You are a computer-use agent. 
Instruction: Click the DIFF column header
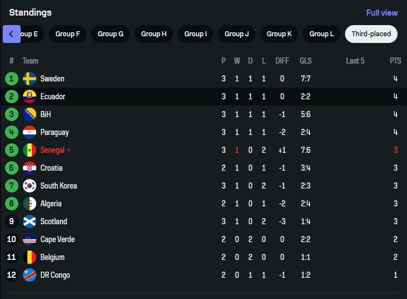[282, 61]
